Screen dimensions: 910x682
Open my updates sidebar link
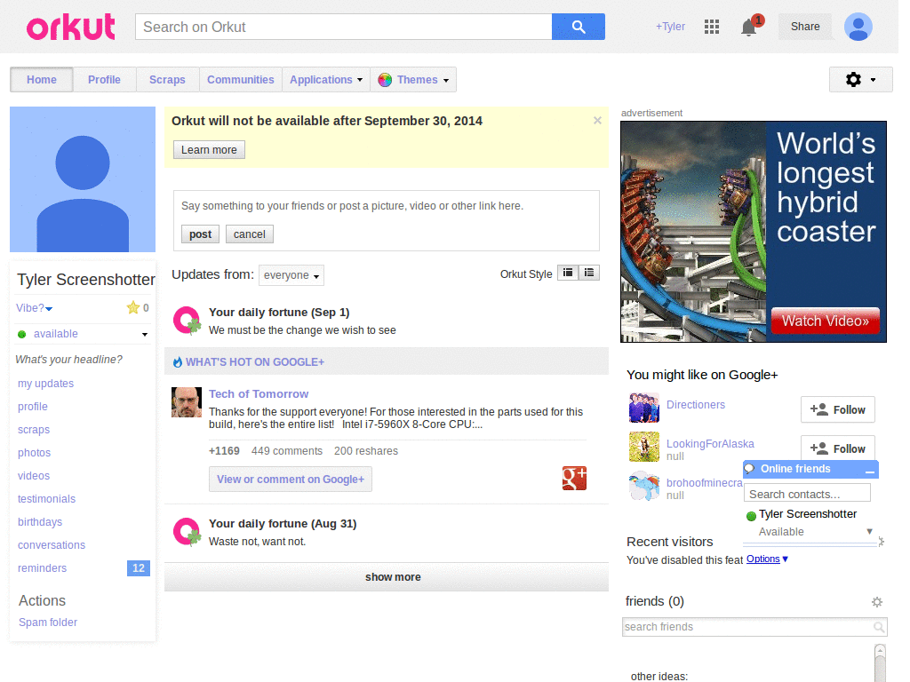[x=46, y=384]
